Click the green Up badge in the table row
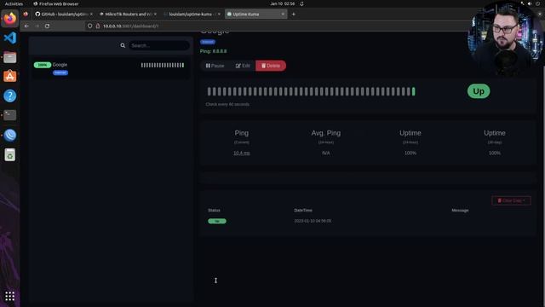The width and height of the screenshot is (545, 307). (217, 221)
